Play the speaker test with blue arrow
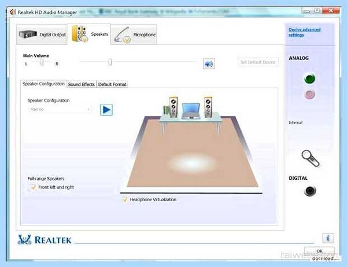The image size is (347, 267). tap(106, 110)
